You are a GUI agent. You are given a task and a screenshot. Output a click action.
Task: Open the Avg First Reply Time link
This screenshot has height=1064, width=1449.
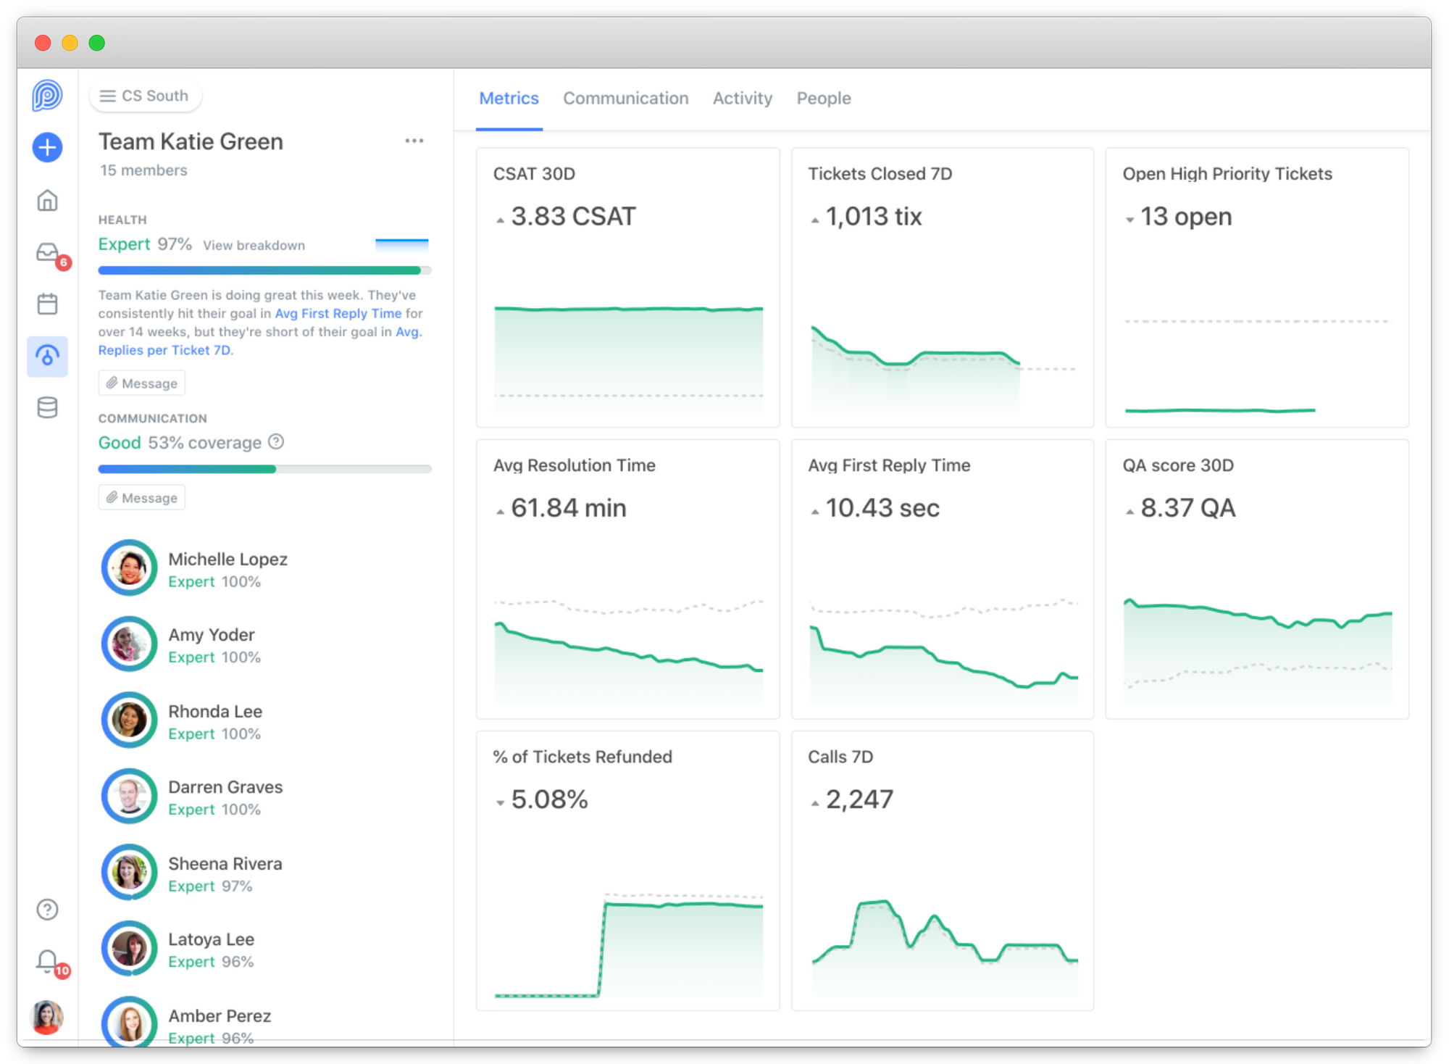pyautogui.click(x=338, y=313)
